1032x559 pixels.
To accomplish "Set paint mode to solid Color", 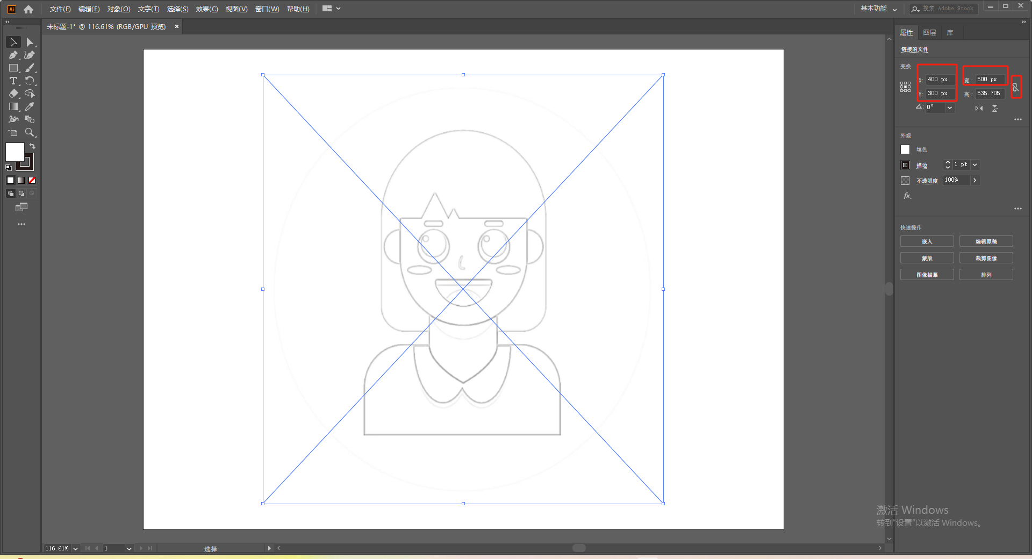I will (x=10, y=181).
